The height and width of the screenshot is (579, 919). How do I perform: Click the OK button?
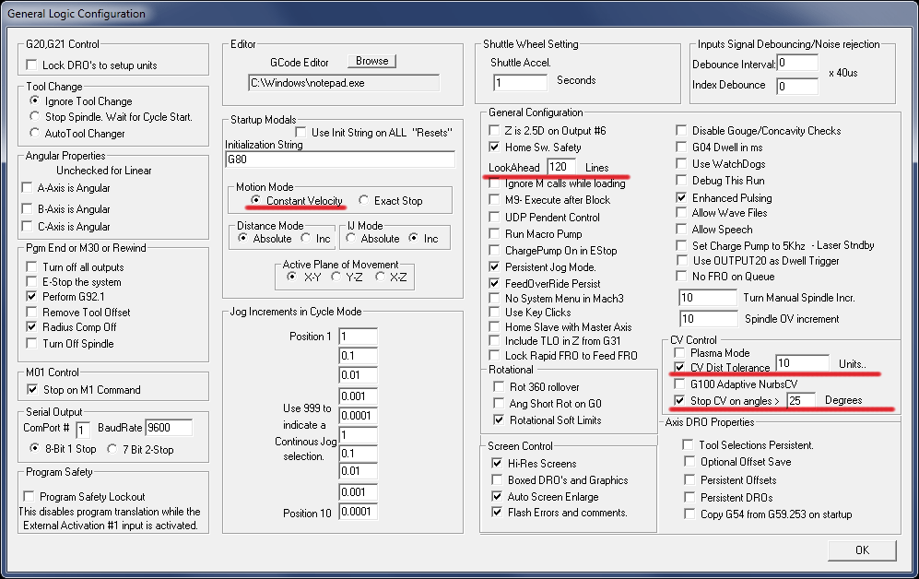point(862,550)
